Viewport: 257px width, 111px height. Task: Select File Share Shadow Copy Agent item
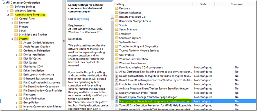(41, 87)
